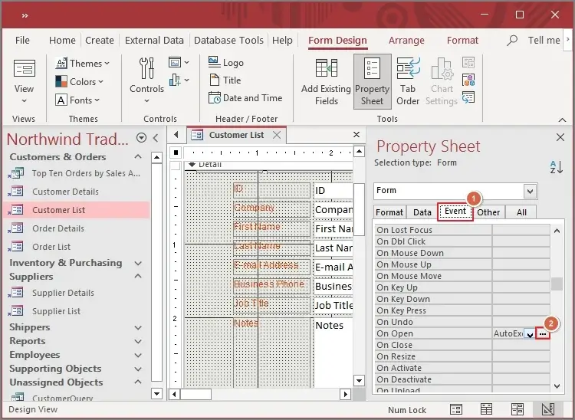Open the Arrange ribbon tab
Image resolution: width=575 pixels, height=420 pixels.
(x=406, y=41)
